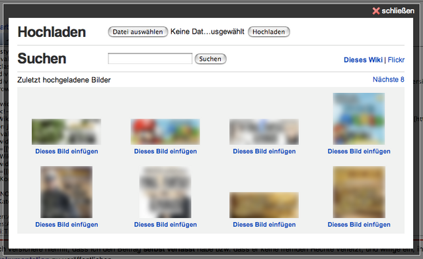Show Nächste 8 images
Viewport: 423px width, 259px height.
coord(388,79)
